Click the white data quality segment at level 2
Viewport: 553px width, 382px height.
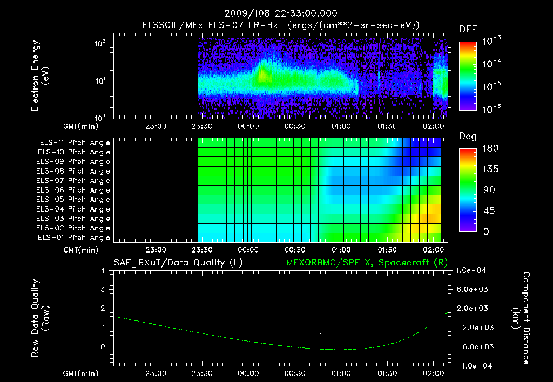point(178,309)
